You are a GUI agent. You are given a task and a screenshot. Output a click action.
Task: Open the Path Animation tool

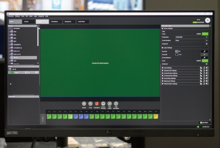coord(116,104)
